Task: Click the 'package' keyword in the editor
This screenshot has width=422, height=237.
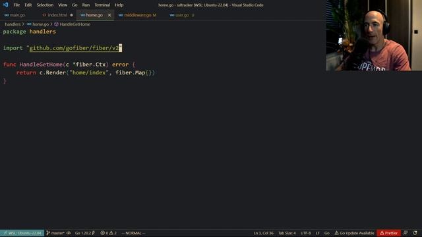Action: click(15, 32)
